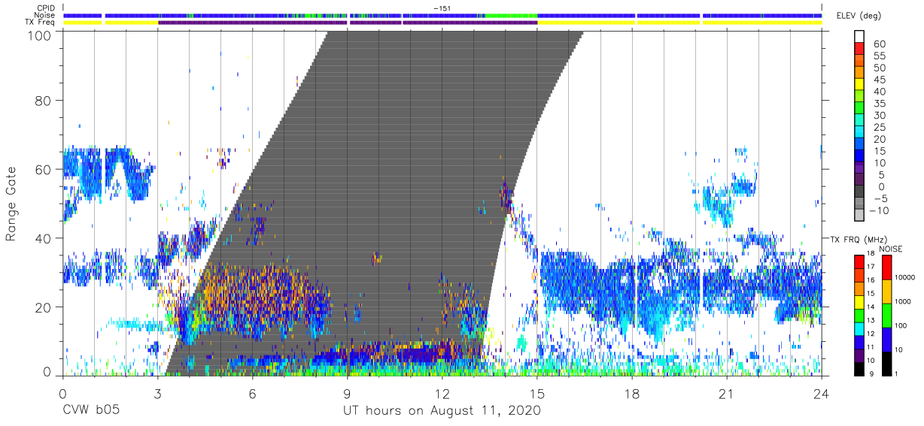Select the CVW b05 radar beam label
The image size is (924, 426).
(x=91, y=411)
